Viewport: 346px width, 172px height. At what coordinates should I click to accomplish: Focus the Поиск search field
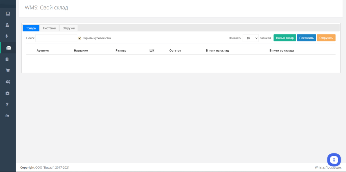click(56, 38)
